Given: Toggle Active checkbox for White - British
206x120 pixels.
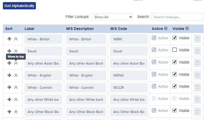Looking at the screenshot, I should (154, 38).
